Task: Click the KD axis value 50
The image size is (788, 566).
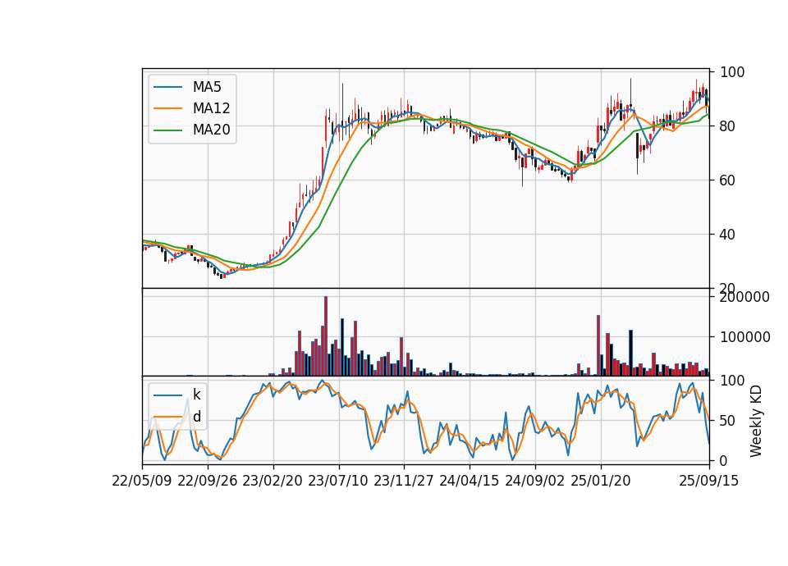Action: [727, 421]
